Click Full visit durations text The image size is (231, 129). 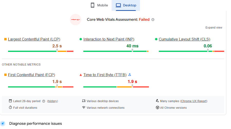pyautogui.click(x=25, y=108)
